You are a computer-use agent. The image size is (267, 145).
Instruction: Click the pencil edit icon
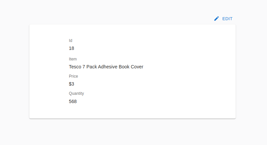coord(217,18)
